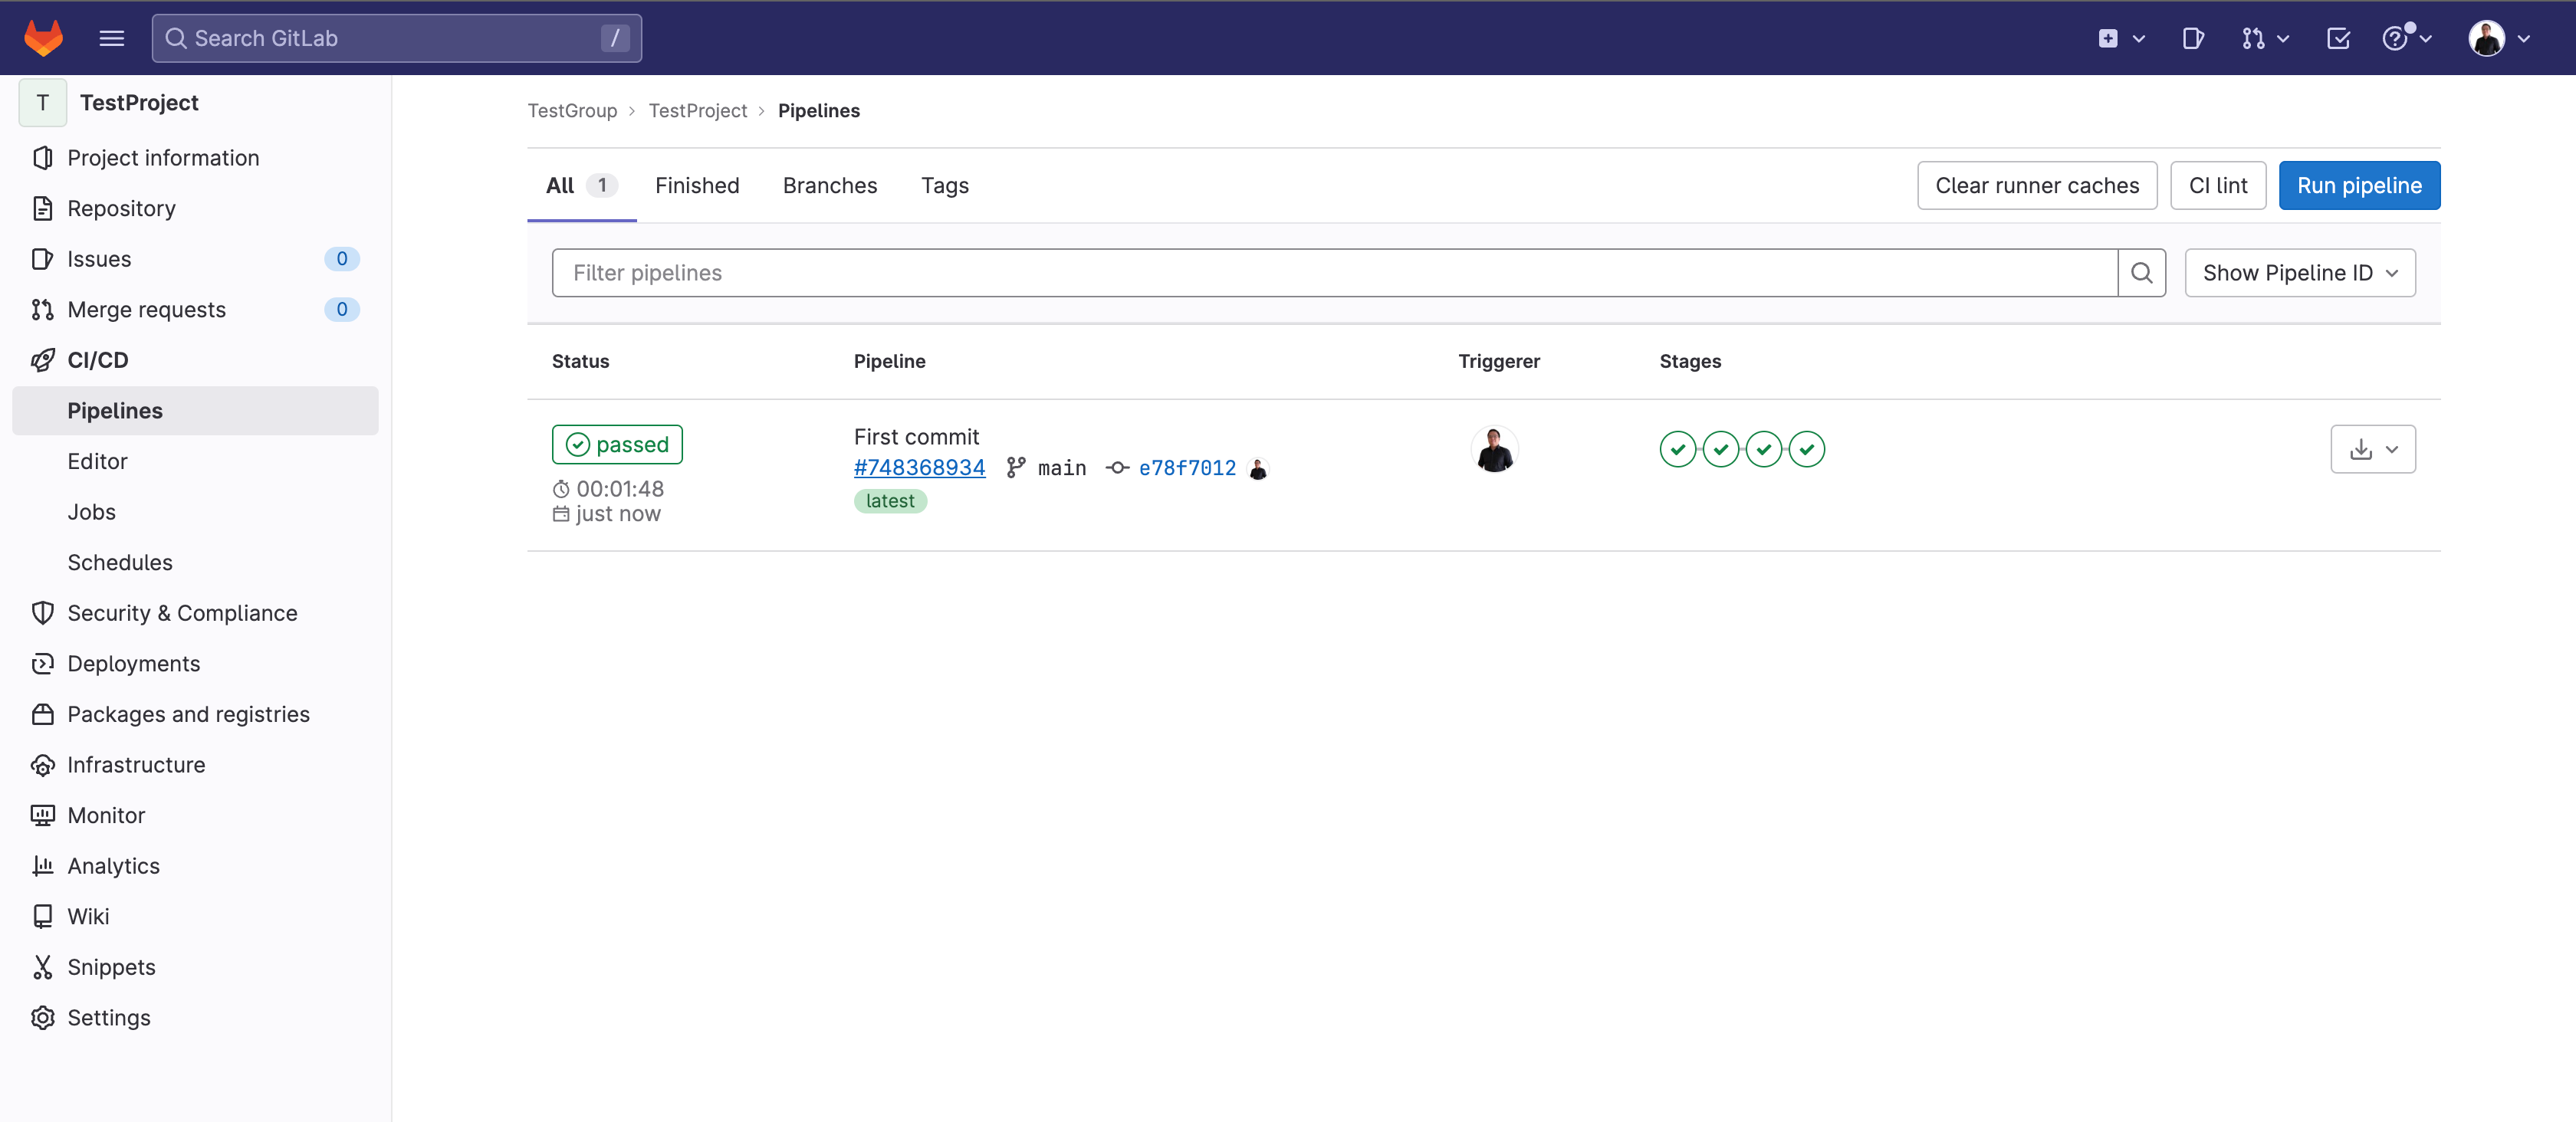Open the Issues icon in top bar
The width and height of the screenshot is (2576, 1122).
point(2192,38)
